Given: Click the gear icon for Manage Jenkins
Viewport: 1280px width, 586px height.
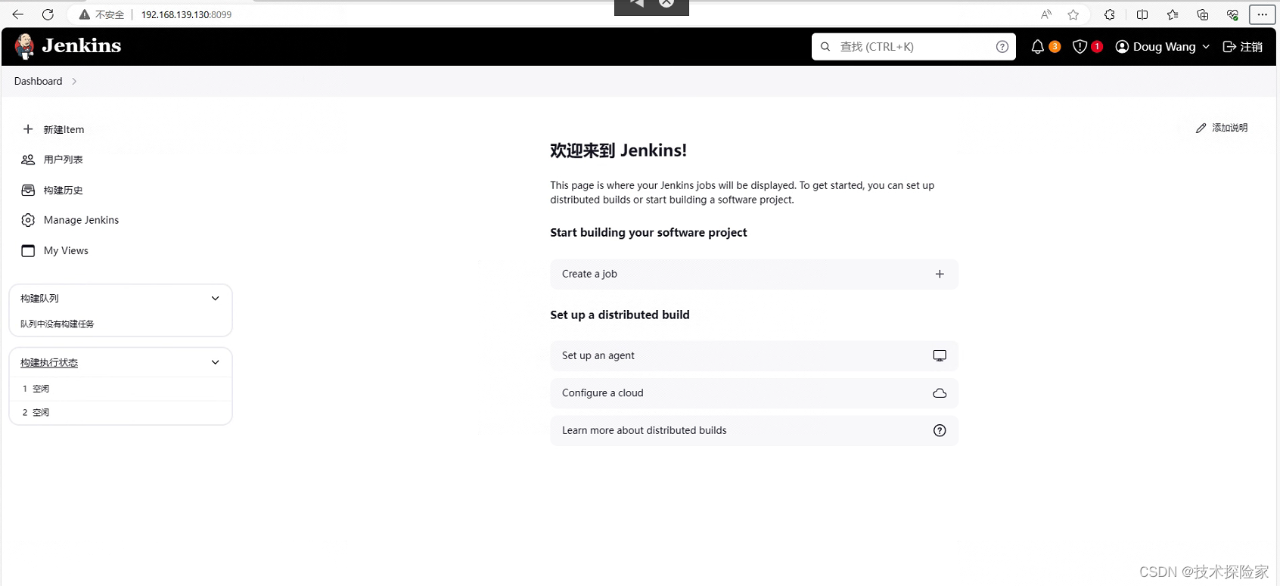Looking at the screenshot, I should pos(28,220).
